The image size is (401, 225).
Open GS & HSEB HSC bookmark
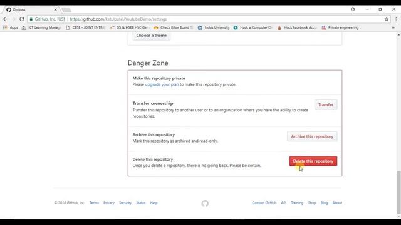130,27
